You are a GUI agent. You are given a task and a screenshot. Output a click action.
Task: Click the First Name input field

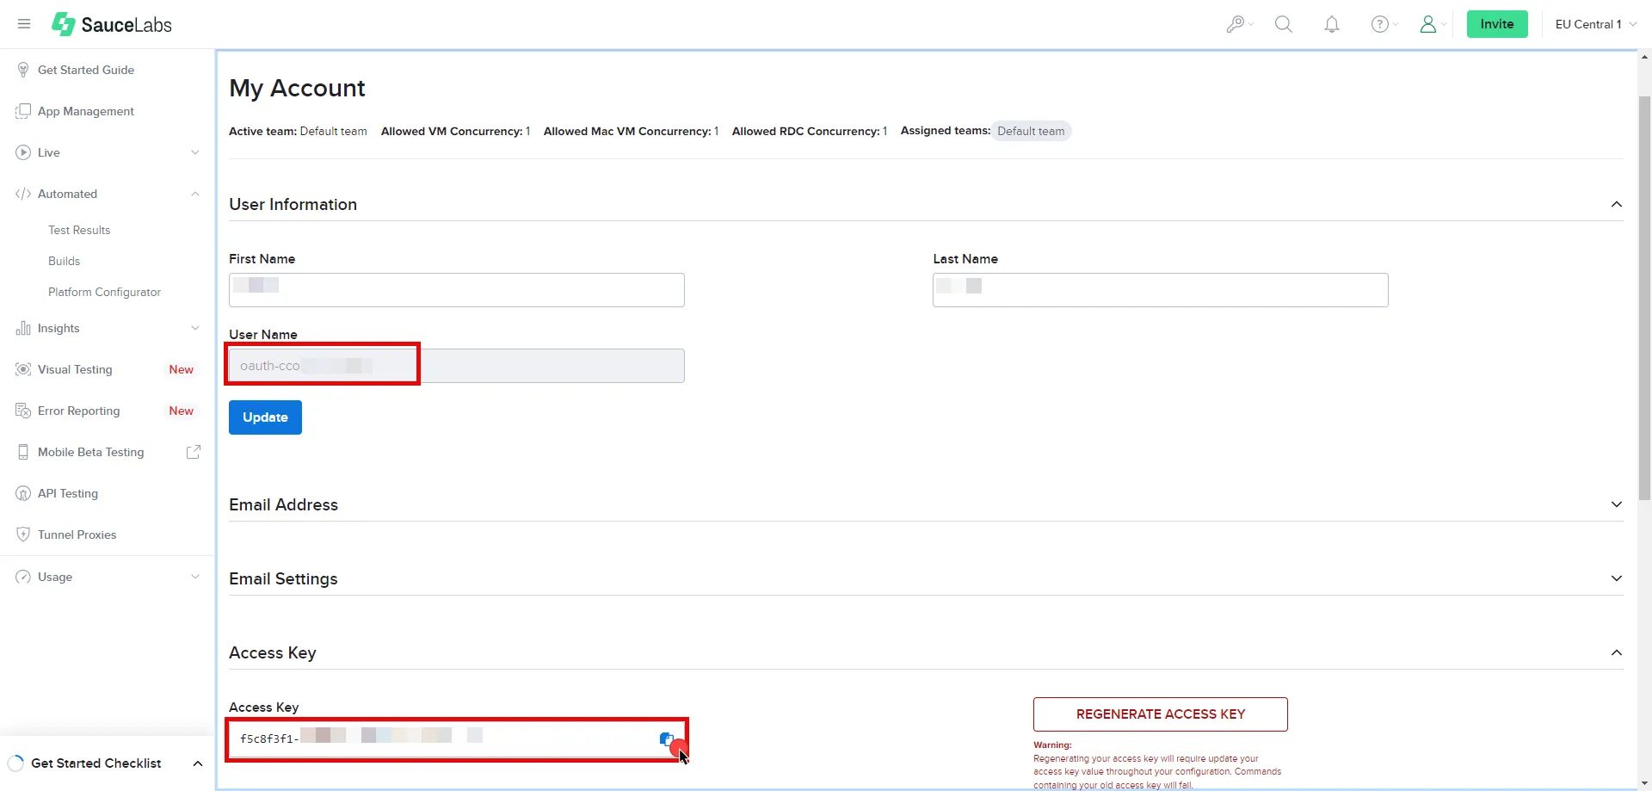pos(456,289)
